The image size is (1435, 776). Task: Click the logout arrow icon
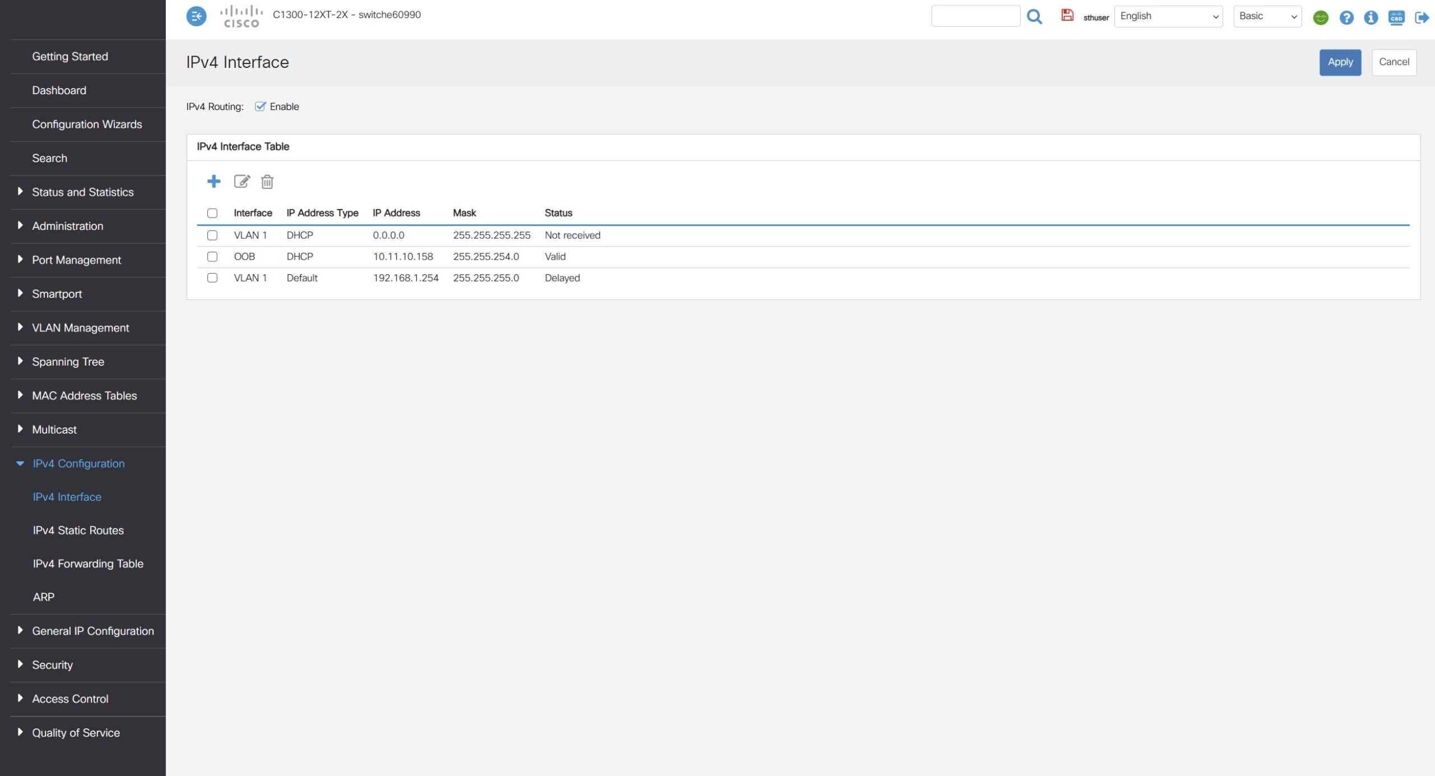(x=1422, y=18)
